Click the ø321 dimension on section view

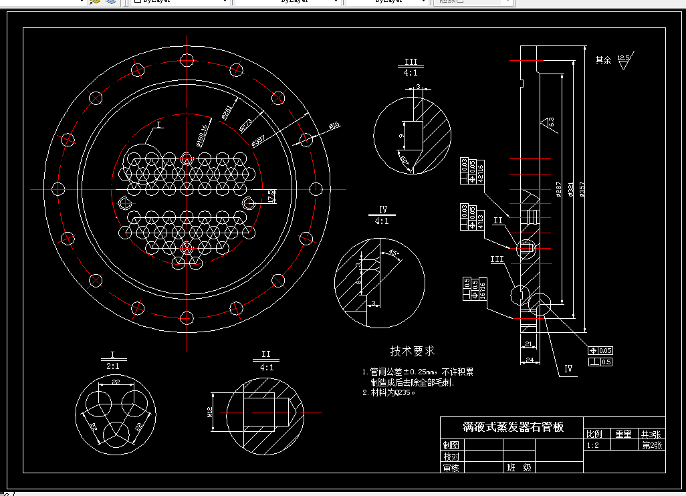570,189
